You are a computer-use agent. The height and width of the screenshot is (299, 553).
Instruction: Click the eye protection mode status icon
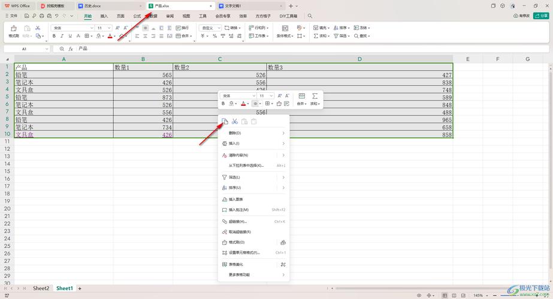(x=419, y=295)
